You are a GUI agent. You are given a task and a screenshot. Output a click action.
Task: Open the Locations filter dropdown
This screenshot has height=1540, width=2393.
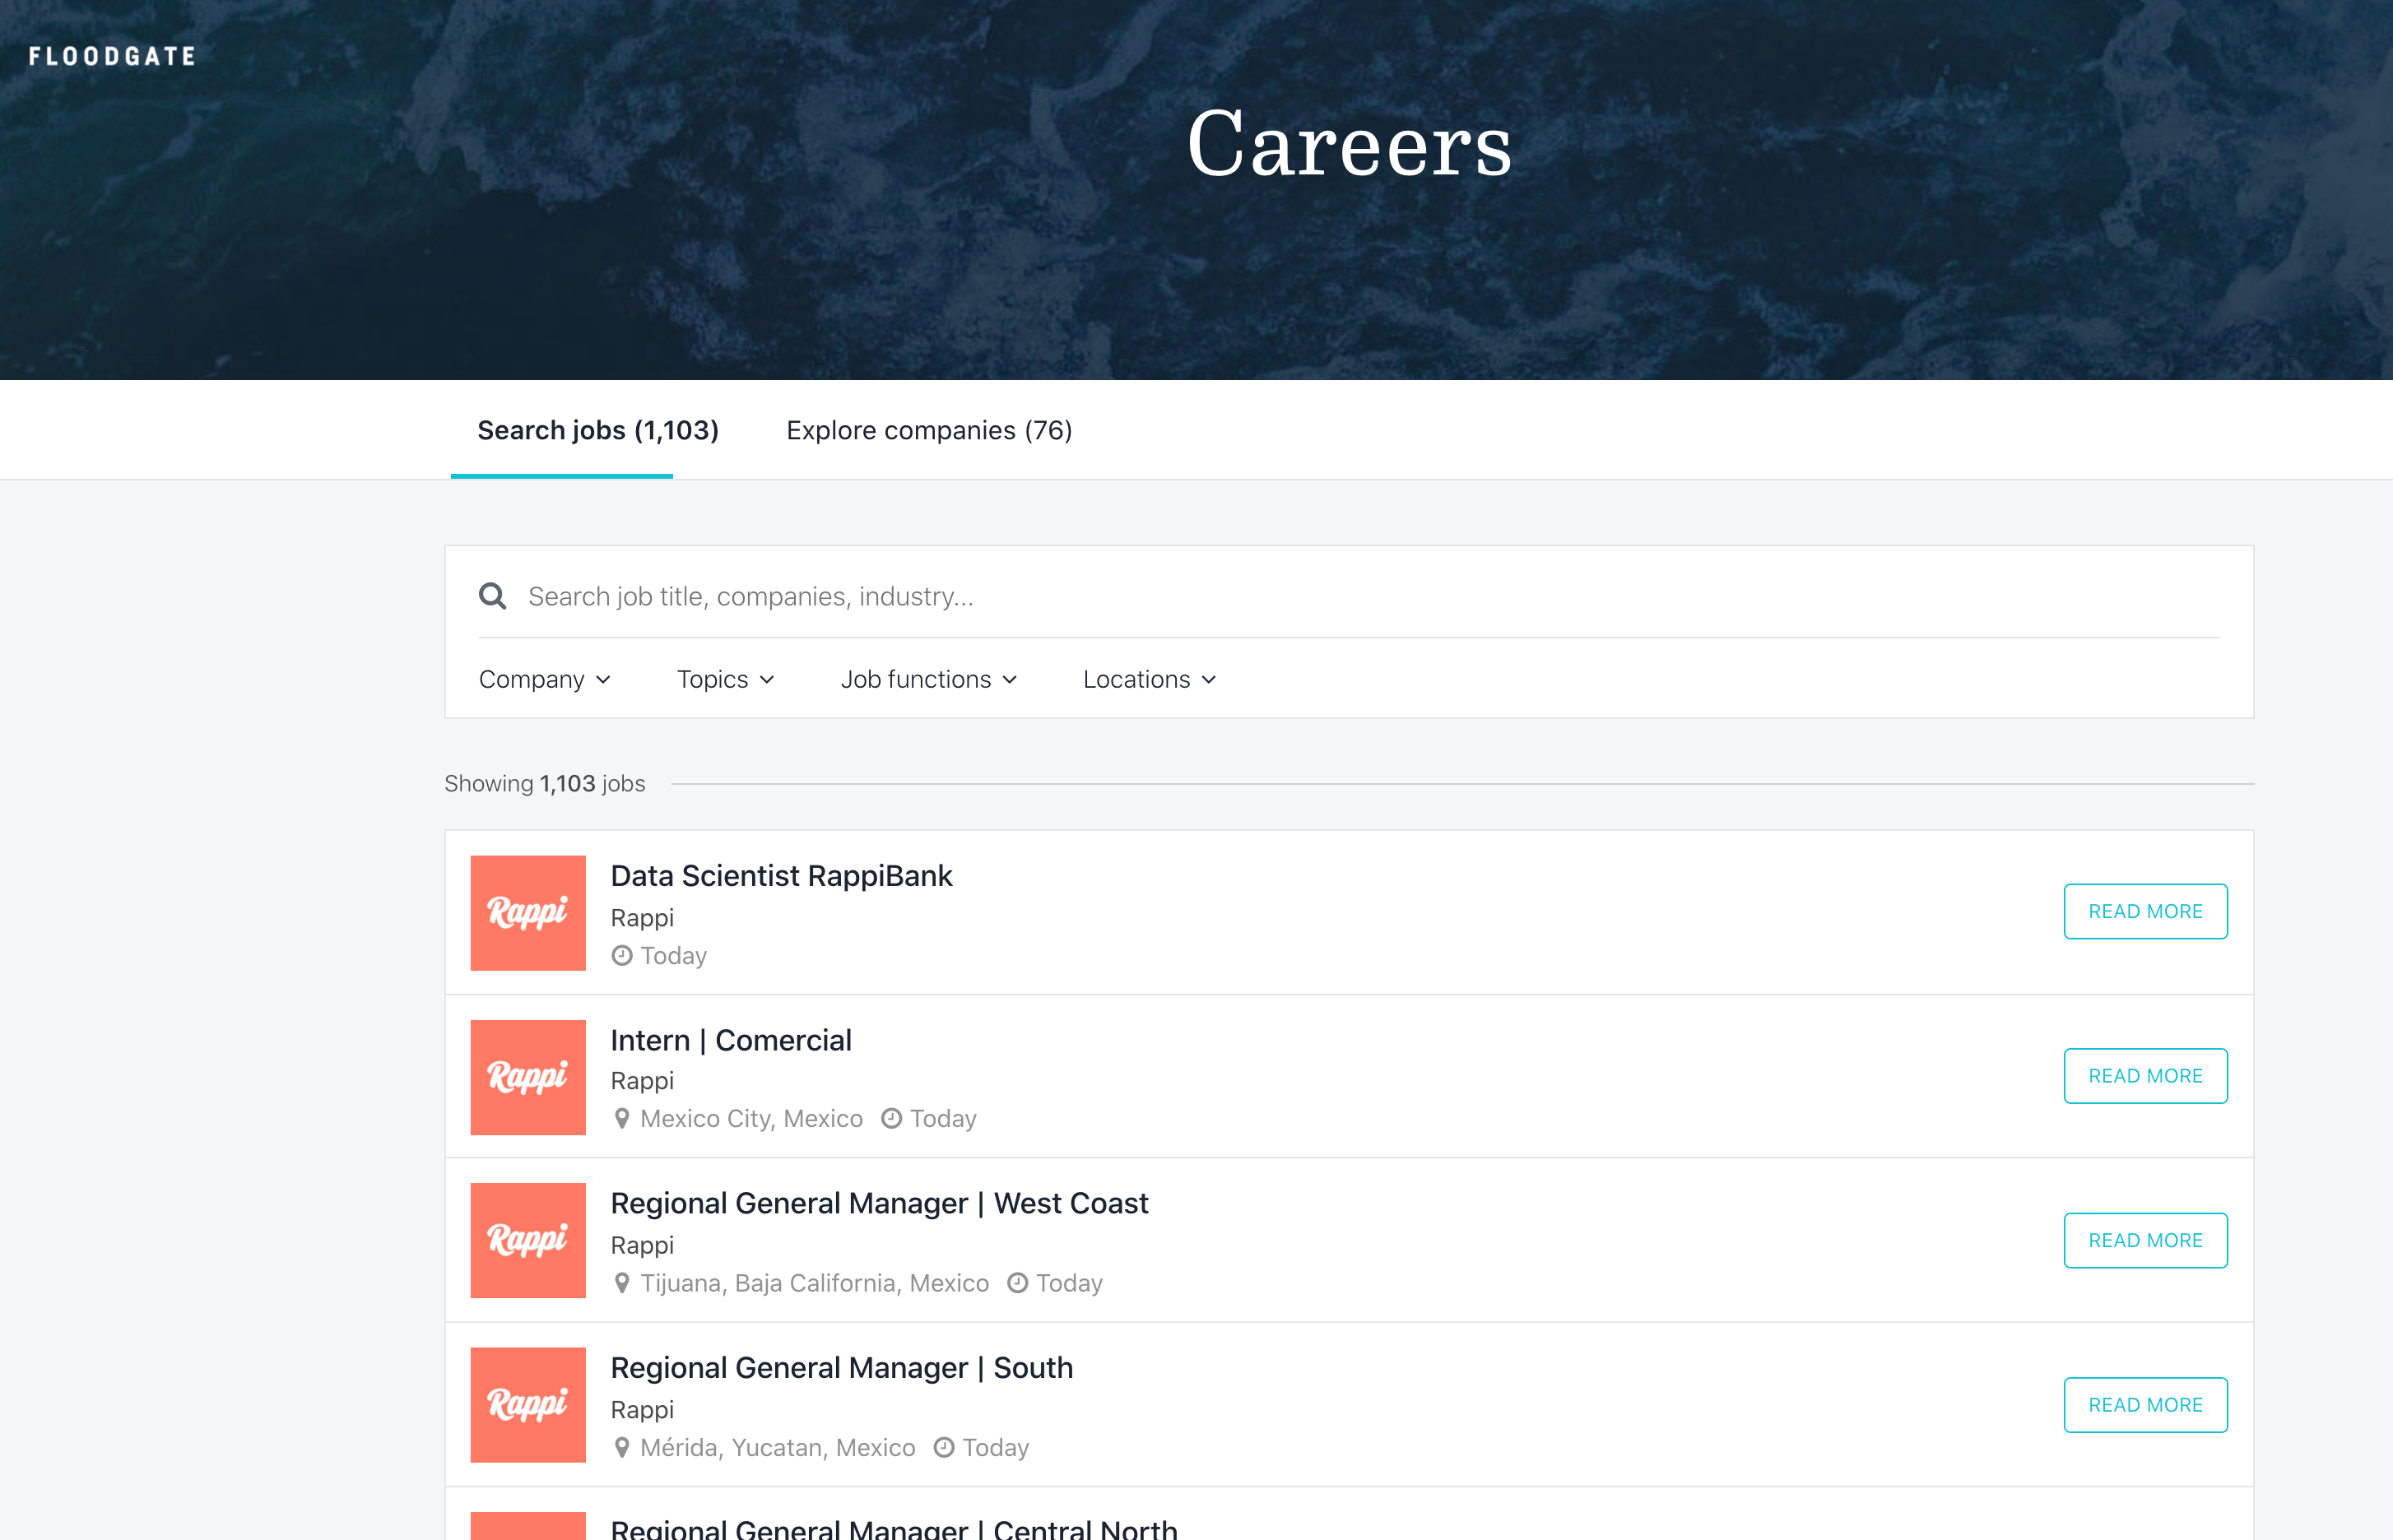(x=1149, y=680)
